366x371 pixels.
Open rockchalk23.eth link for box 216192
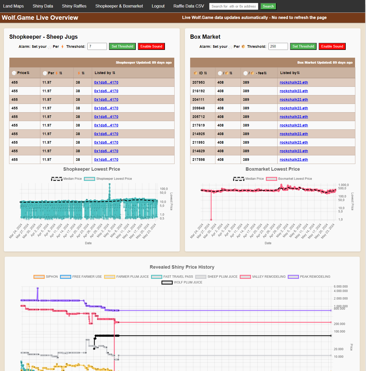pos(294,91)
